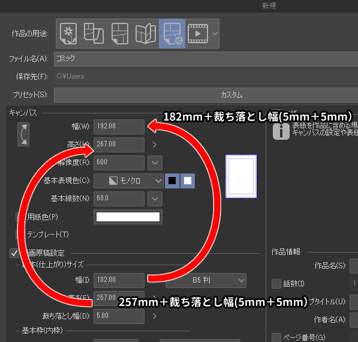Toggle the paper color 用紙色(P) checkbox
The image size is (358, 342).
point(20,217)
